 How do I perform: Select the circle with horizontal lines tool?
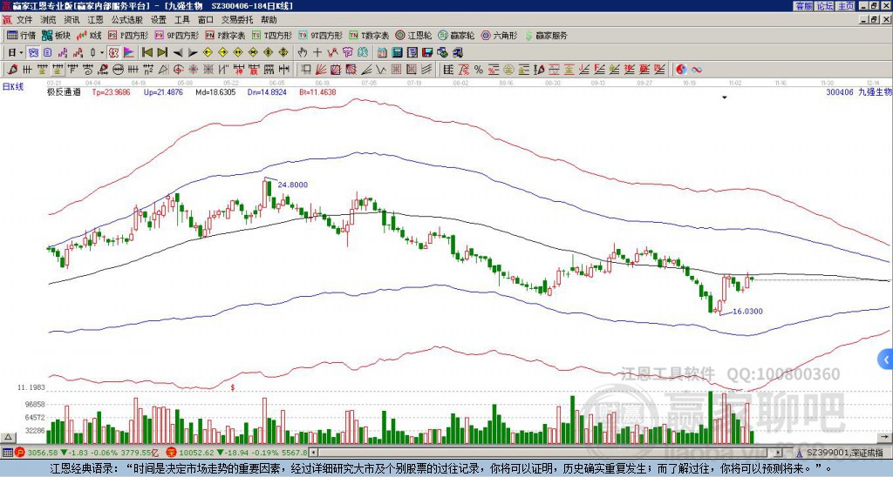(118, 70)
